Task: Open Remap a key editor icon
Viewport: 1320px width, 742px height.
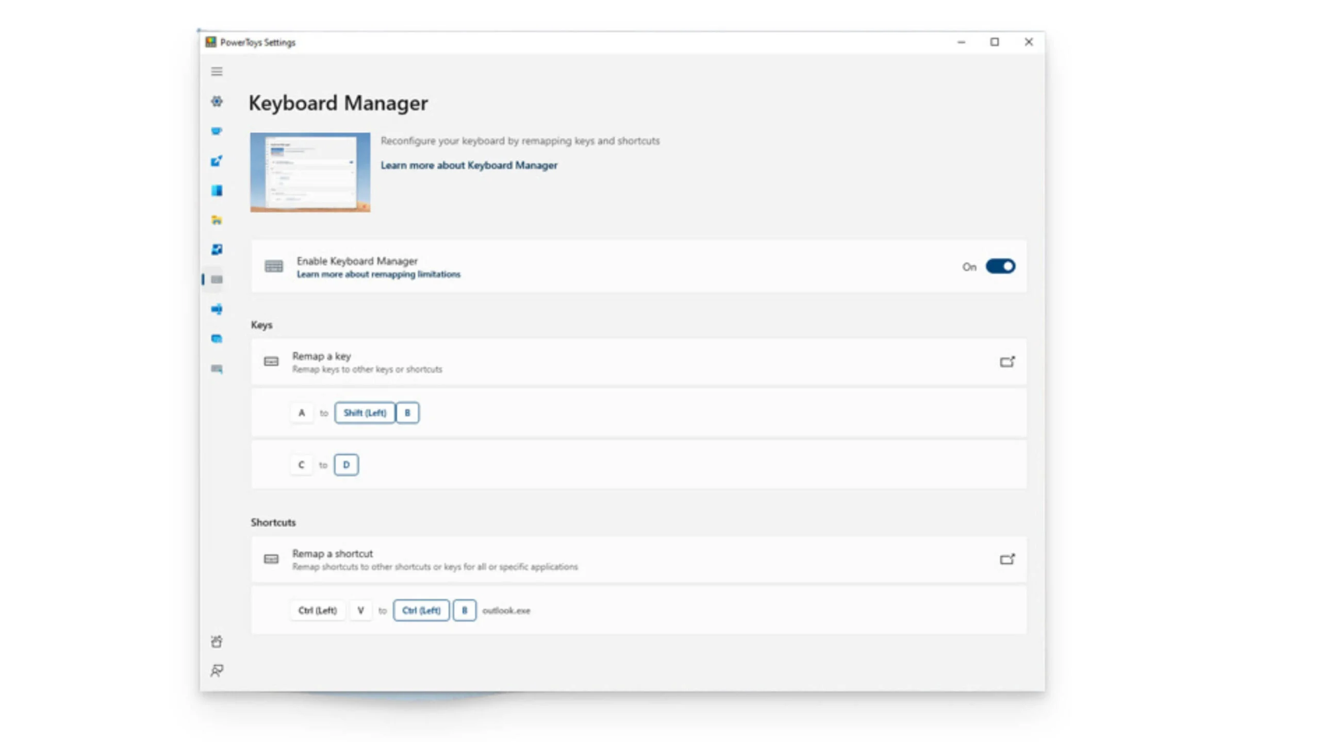Action: [x=1007, y=362]
